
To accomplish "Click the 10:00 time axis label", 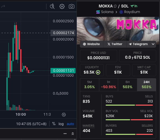I will point(21,114).
